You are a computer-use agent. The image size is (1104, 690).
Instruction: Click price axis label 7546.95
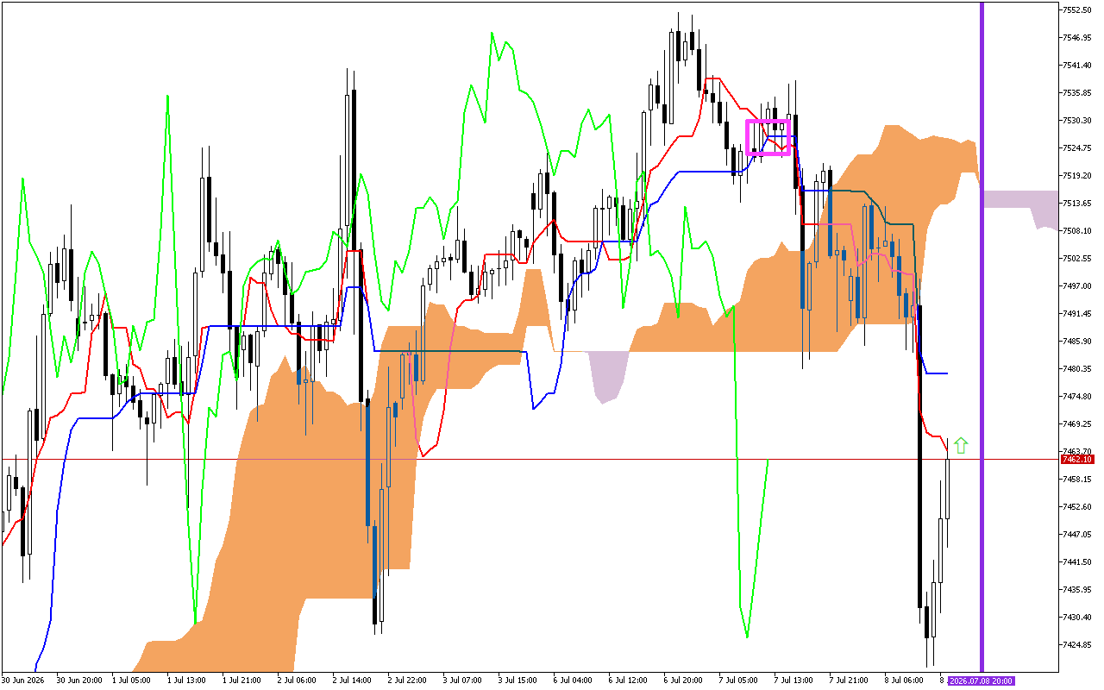[x=1076, y=38]
